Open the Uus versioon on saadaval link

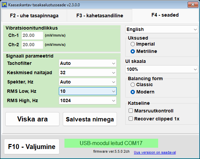[155, 152]
